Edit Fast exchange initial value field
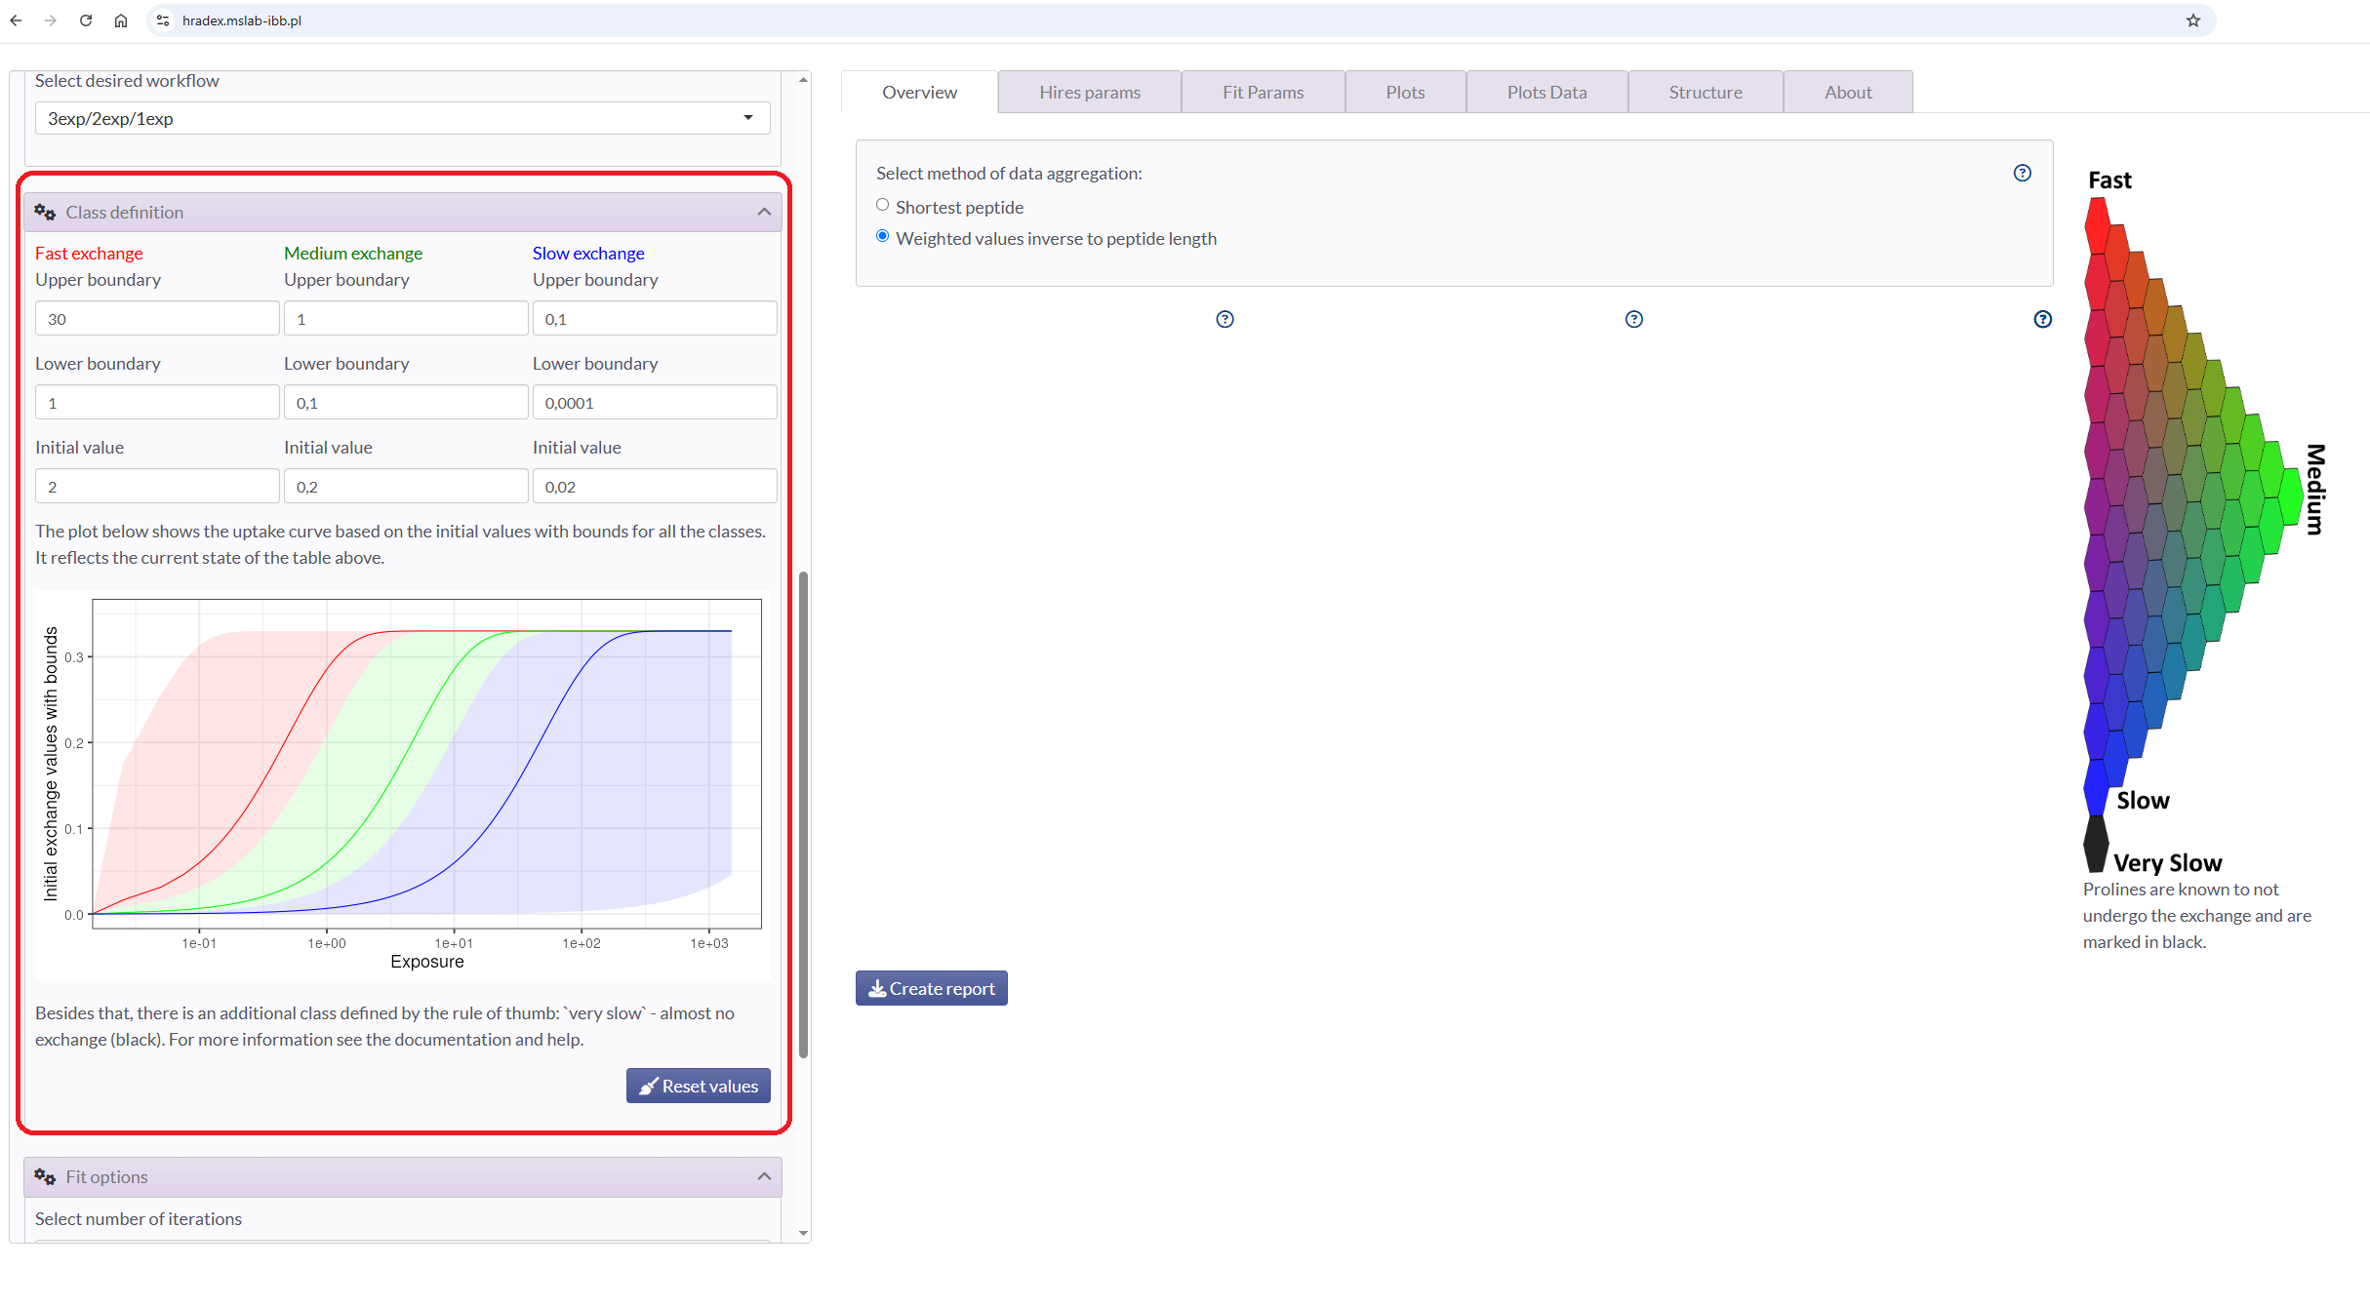2370x1307 pixels. coord(157,487)
